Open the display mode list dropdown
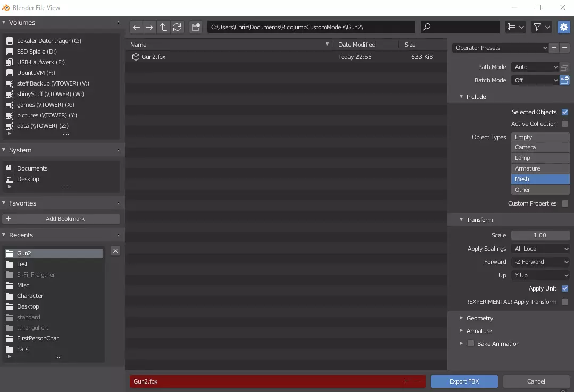Screen dimensions: 574x392 pyautogui.click(x=515, y=27)
